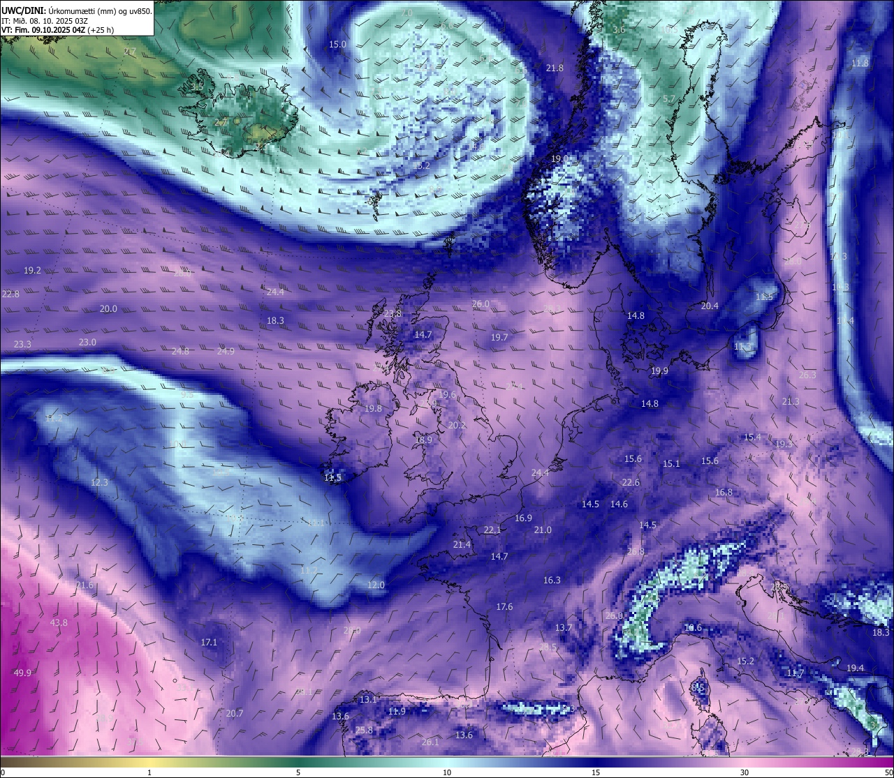Click the 17.6 value over France

(x=504, y=607)
